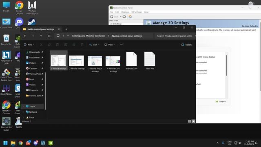Open NVIDIA Control Panel Desktop menu
Viewport: 261px width, 147px height.
coord(125,12)
